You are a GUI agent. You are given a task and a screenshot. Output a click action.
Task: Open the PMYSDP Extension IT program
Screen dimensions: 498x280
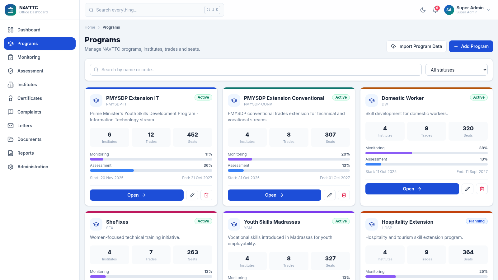137,195
